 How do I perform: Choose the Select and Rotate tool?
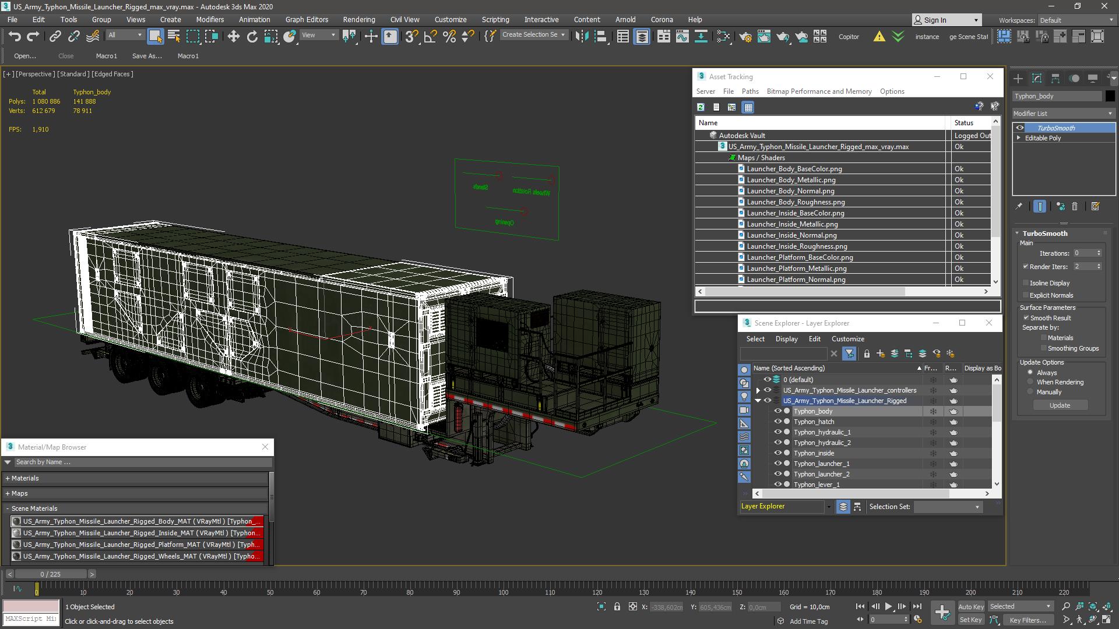[x=252, y=37]
